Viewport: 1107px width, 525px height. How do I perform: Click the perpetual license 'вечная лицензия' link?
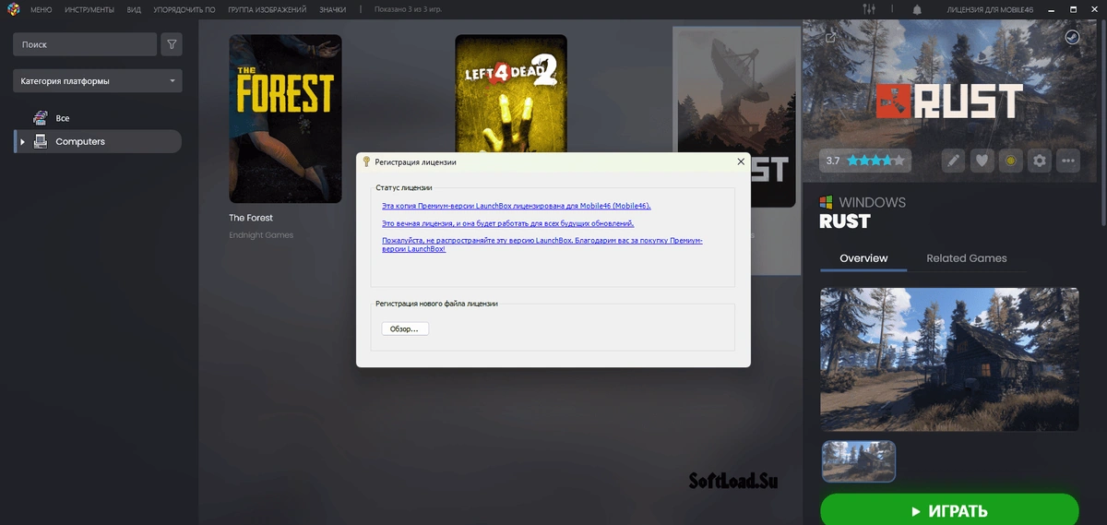(507, 223)
